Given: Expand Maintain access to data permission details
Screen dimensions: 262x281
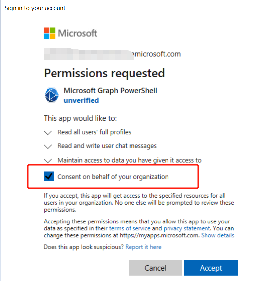Looking at the screenshot, I should pyautogui.click(x=48, y=161).
